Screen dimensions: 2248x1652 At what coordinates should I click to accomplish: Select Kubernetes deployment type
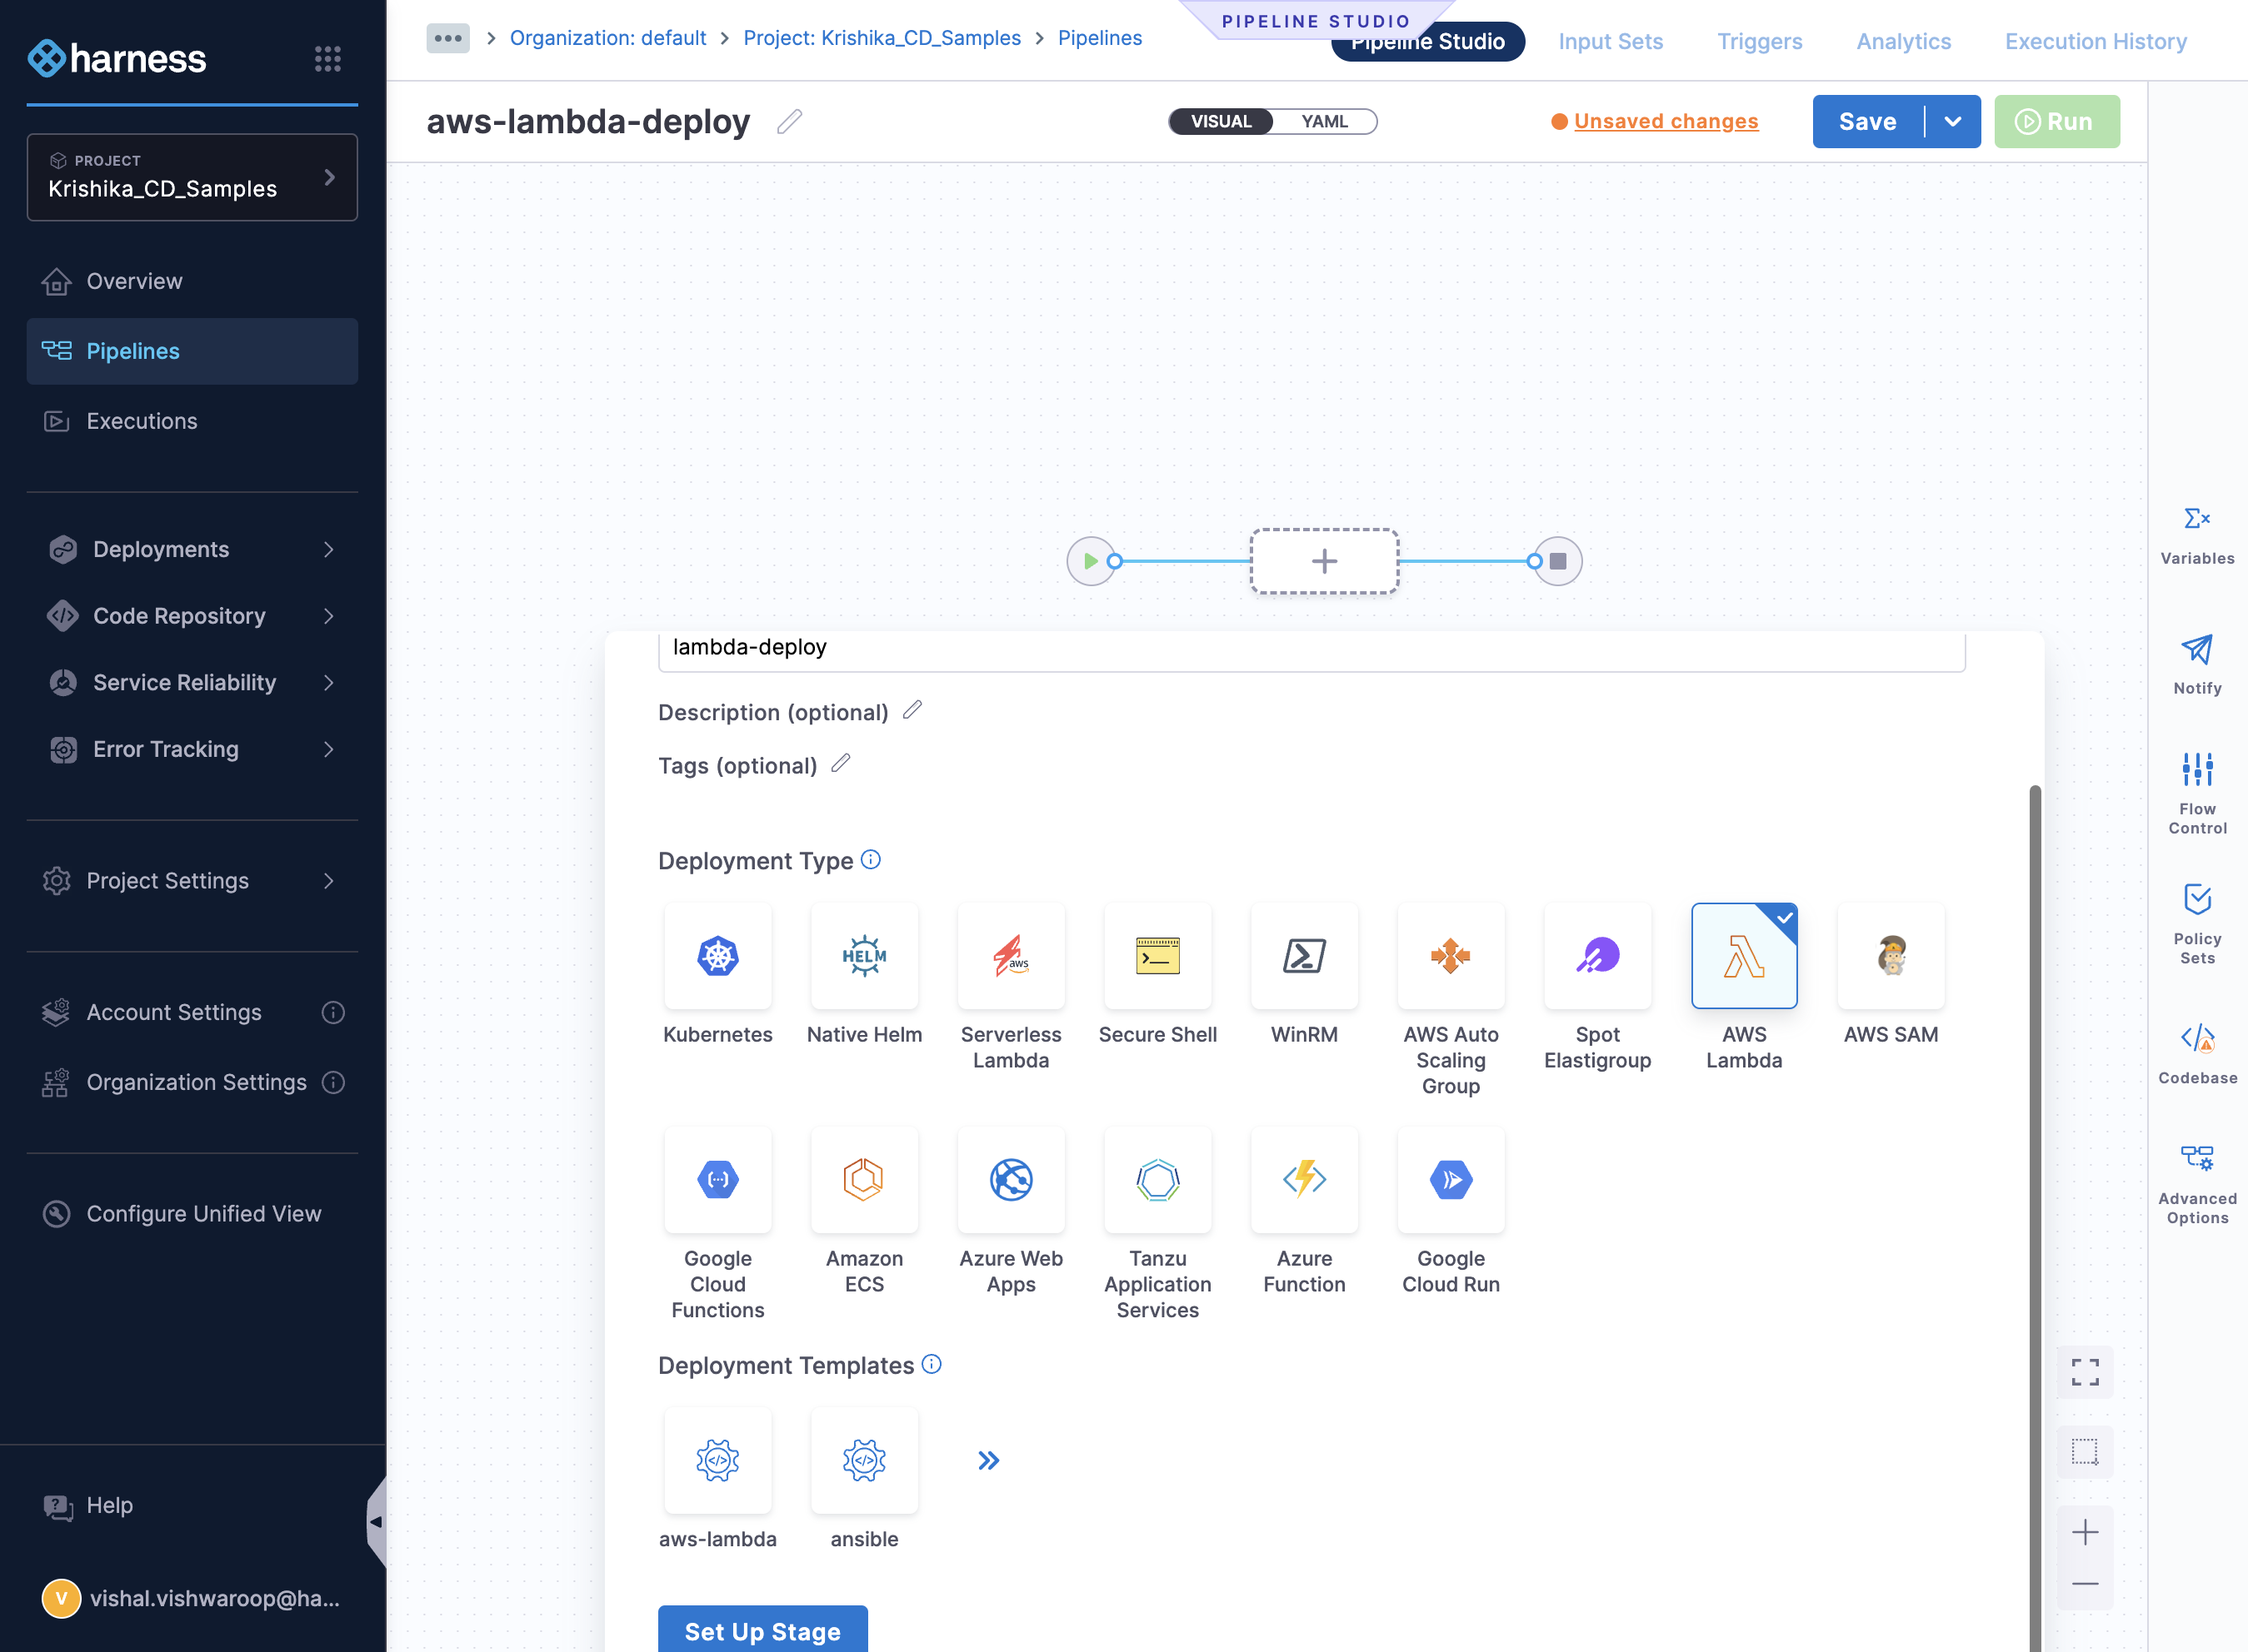pyautogui.click(x=717, y=955)
